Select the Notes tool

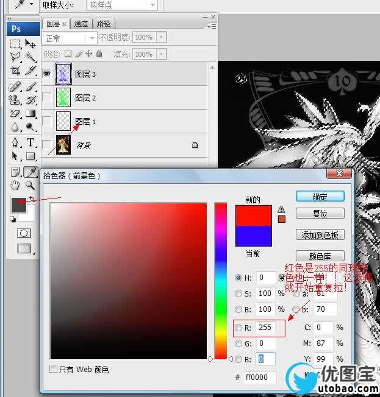(15, 172)
